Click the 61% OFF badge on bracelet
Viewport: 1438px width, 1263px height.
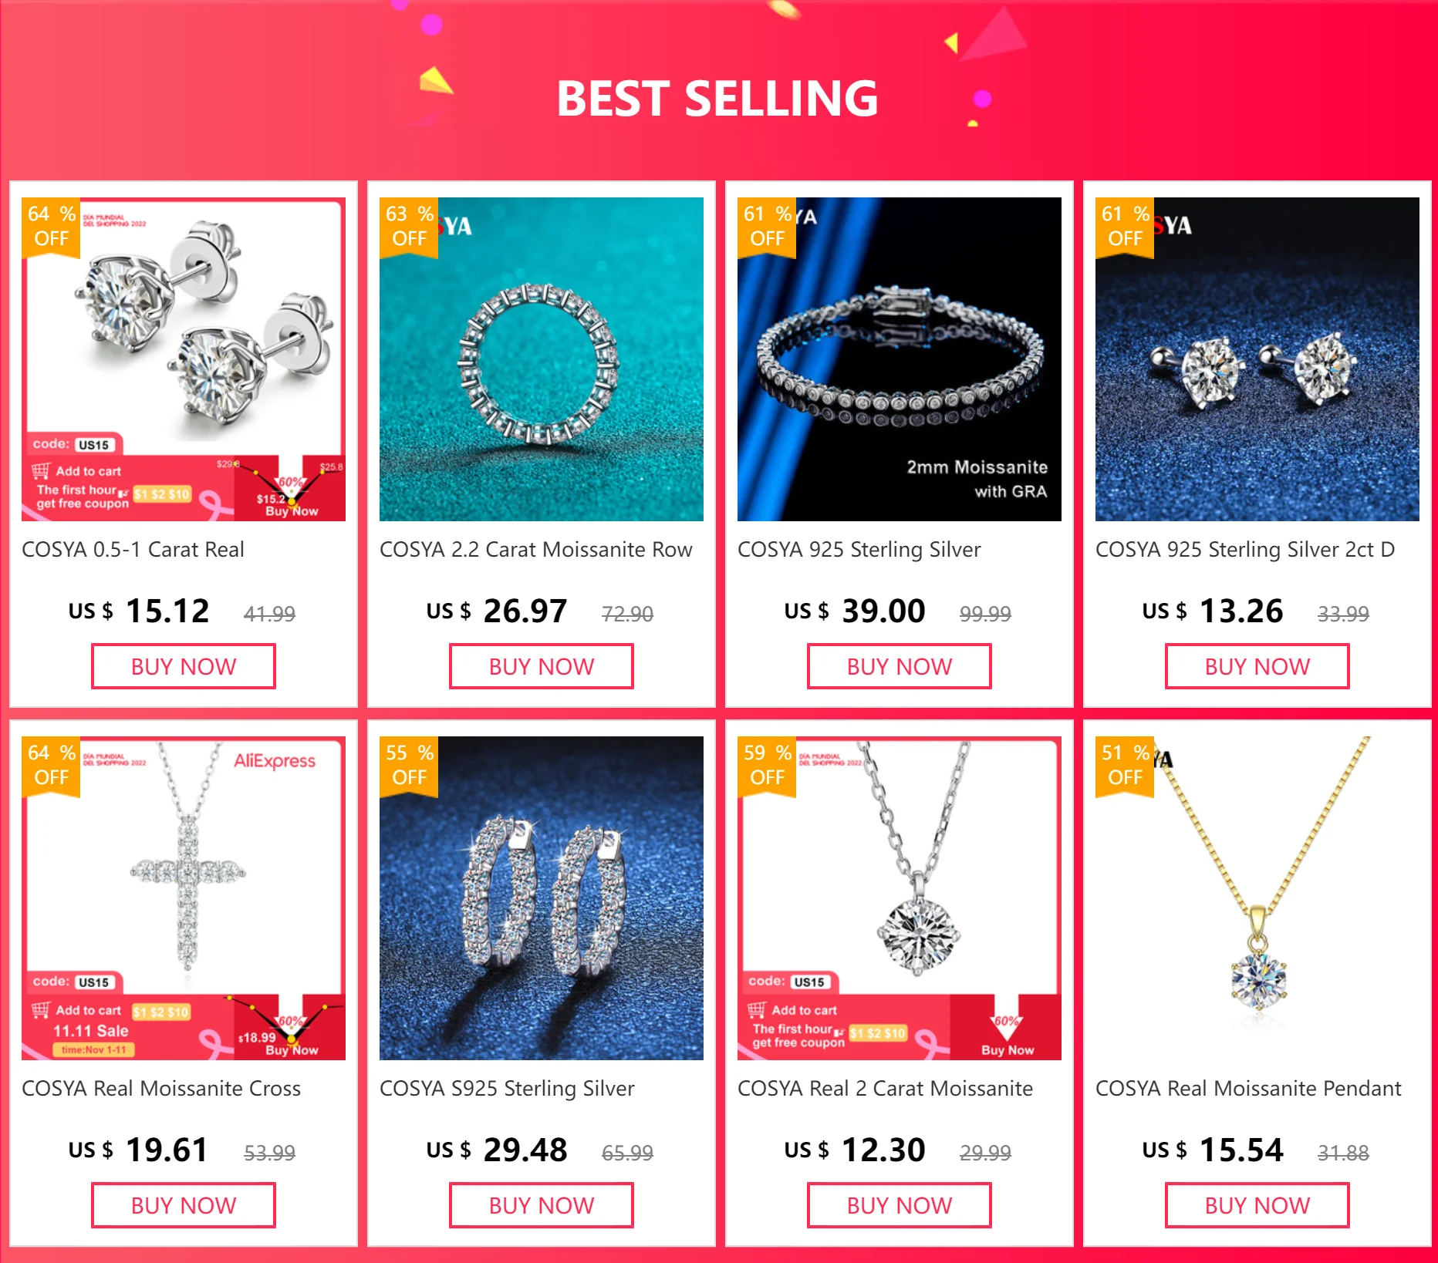[767, 227]
